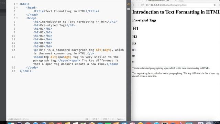Open the UTF-8 encoding dropdown

[x=96, y=119]
